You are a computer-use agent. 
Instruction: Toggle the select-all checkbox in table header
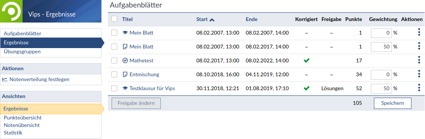(114, 19)
